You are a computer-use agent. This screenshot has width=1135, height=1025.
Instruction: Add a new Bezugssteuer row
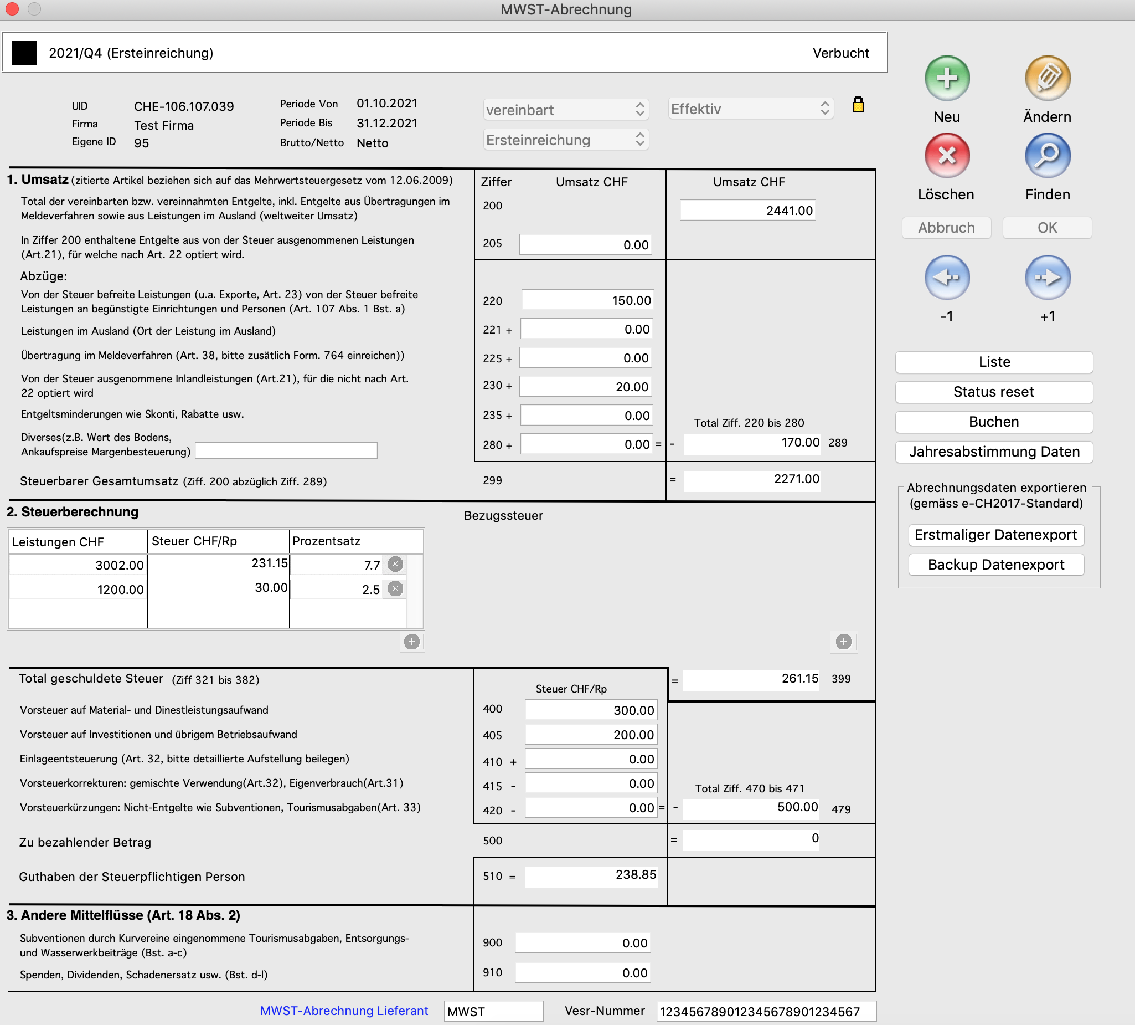tap(843, 642)
